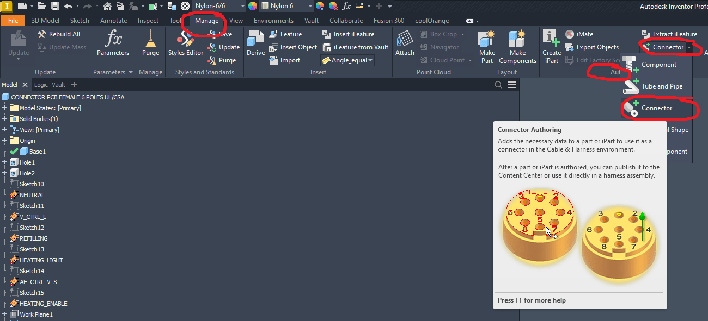
Task: Switch to the iLogic browser tab
Action: click(x=40, y=85)
